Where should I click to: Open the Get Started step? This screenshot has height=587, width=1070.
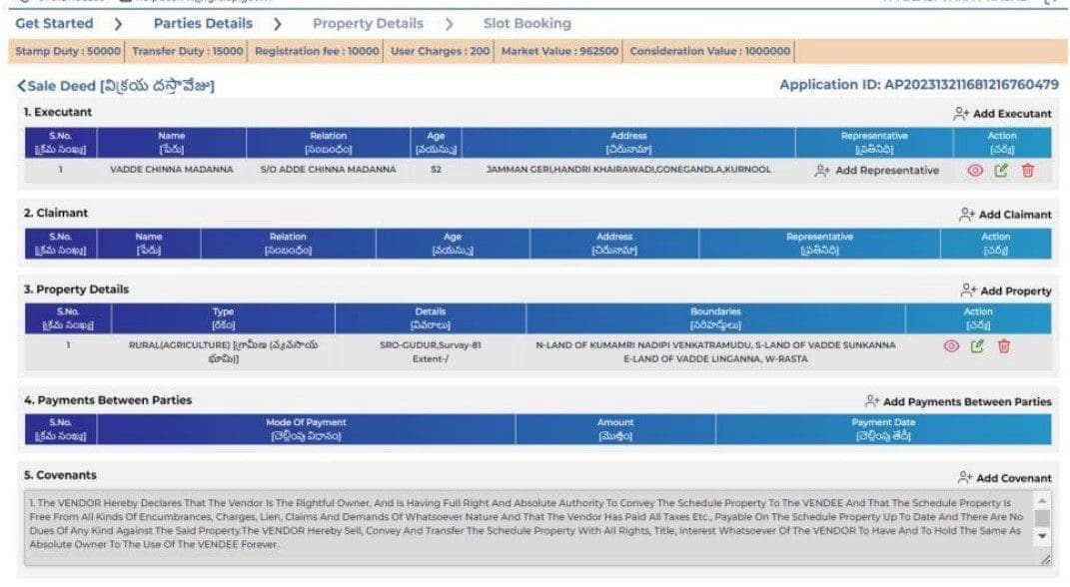54,24
